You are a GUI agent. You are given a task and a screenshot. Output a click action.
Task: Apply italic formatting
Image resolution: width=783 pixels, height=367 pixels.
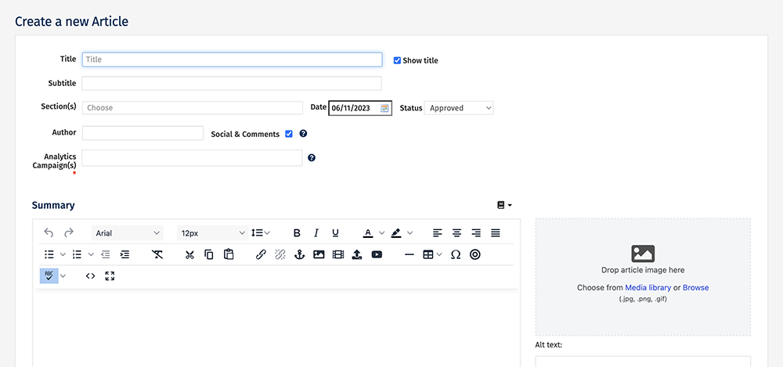pyautogui.click(x=316, y=233)
